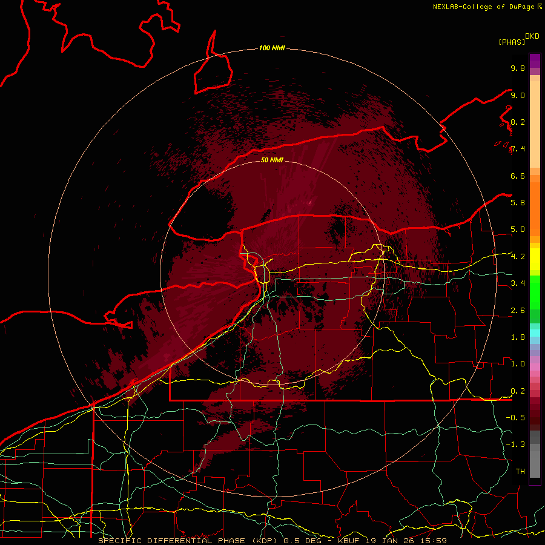
Task: Click the 19 JAN 26 date text
Action: [x=390, y=541]
